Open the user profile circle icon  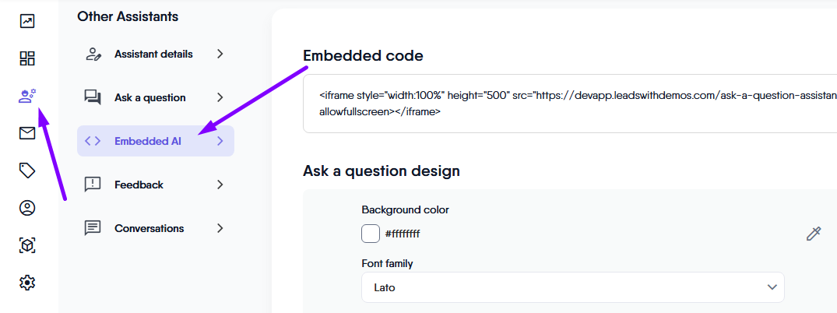tap(27, 208)
